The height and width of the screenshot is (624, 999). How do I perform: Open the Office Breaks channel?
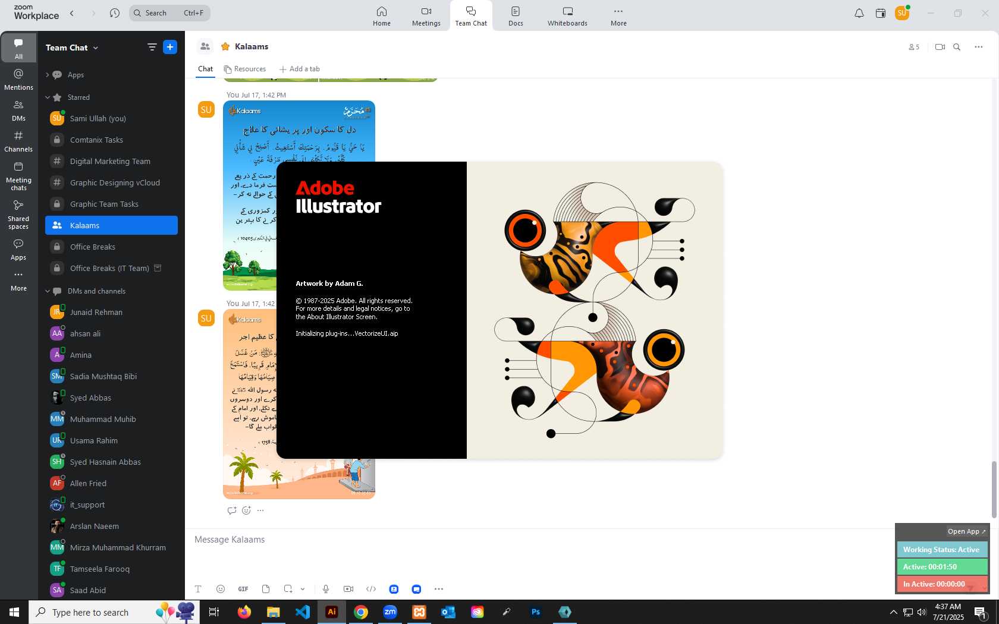[111, 247]
